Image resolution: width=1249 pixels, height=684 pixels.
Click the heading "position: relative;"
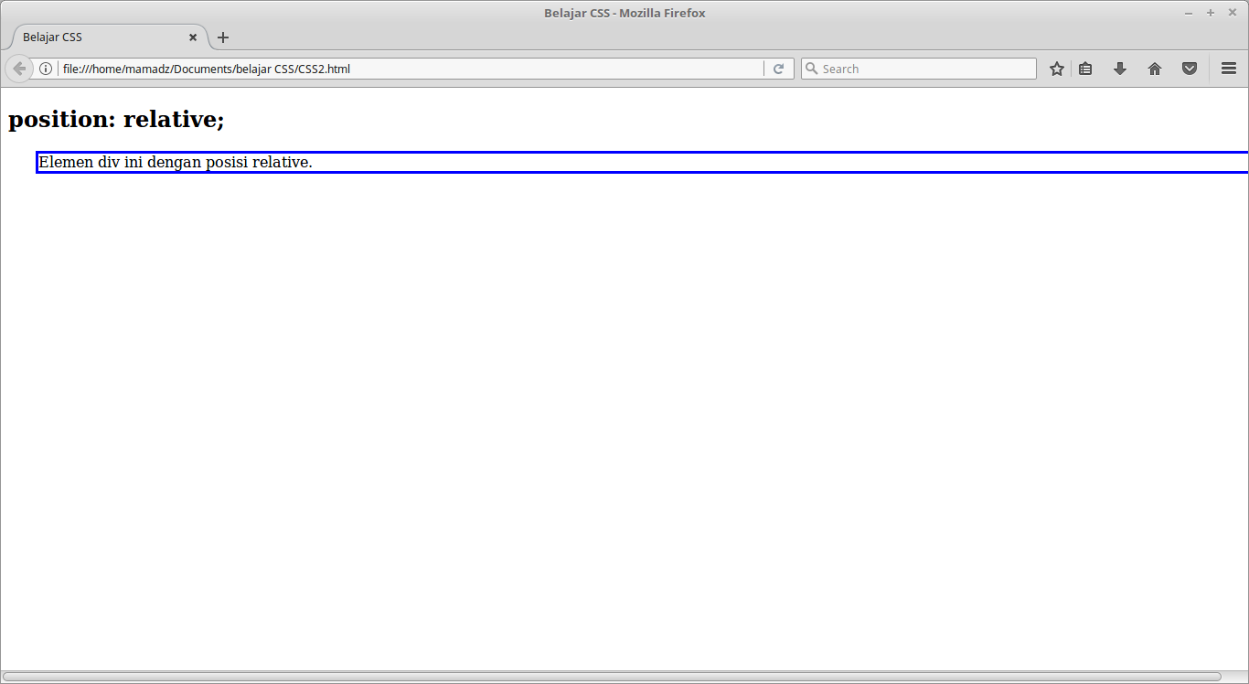tap(116, 120)
